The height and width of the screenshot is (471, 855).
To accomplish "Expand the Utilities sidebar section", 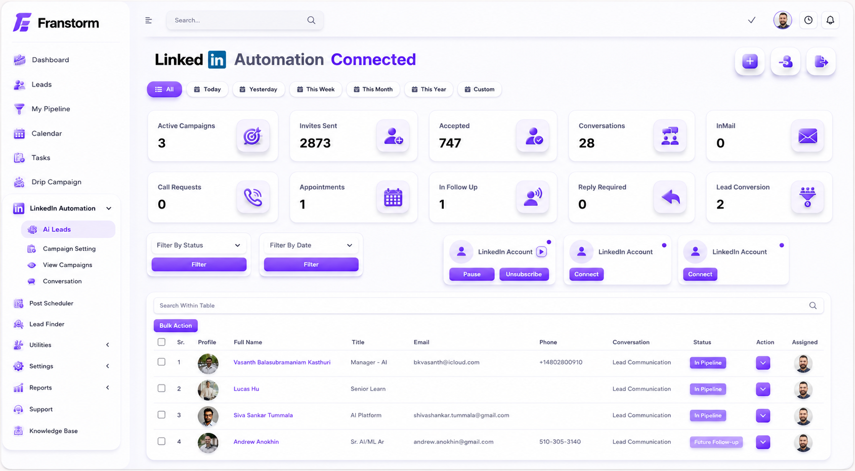I will tap(108, 345).
